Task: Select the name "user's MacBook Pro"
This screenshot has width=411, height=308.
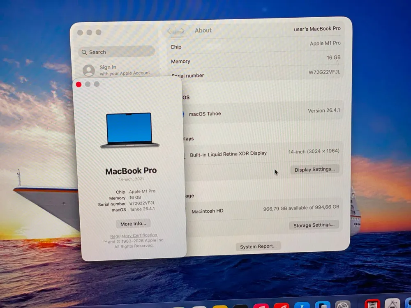Action: click(317, 29)
